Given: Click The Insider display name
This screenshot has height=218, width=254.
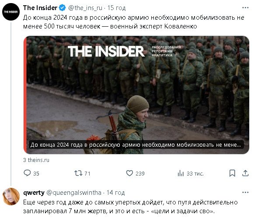Looking at the screenshot, I should (40, 8).
